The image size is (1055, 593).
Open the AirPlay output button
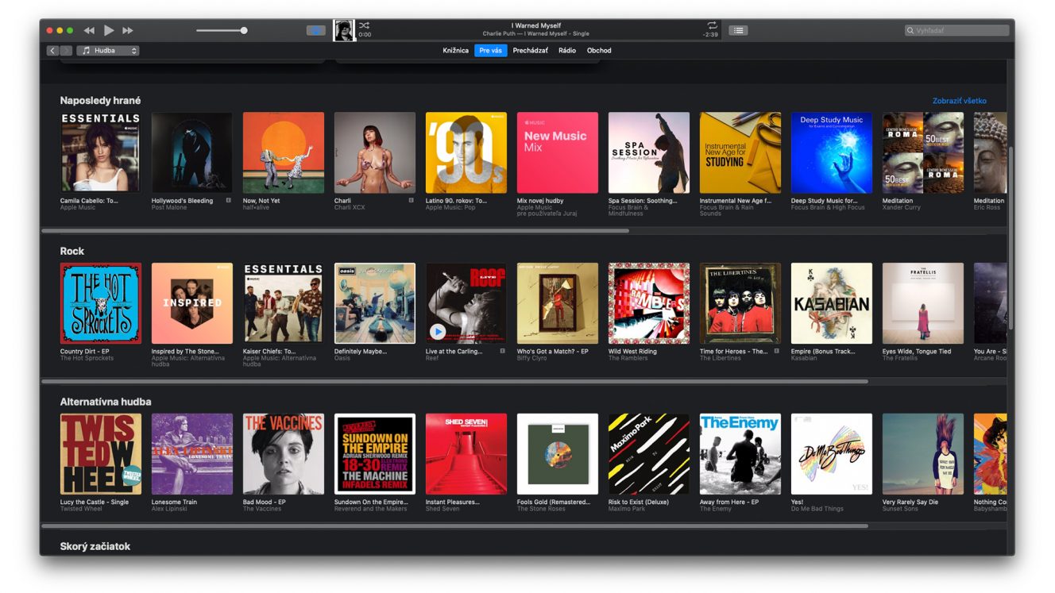pos(316,31)
